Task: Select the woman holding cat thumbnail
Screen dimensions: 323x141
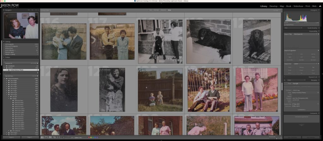Action: click(x=112, y=90)
